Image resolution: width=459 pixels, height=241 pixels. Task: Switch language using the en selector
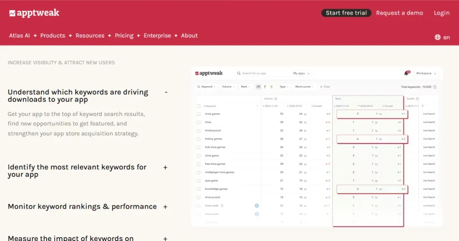(442, 37)
